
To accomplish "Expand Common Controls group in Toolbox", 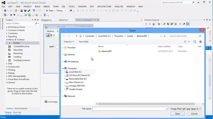I will 7,30.
